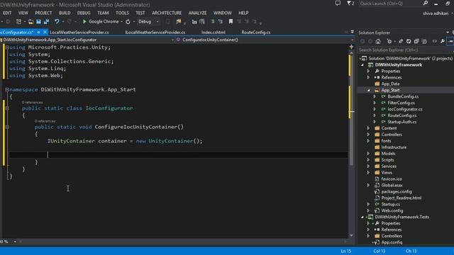Collapse ConfigureIocUnityContainer method outlining region
454x255 pixels.
(7, 127)
